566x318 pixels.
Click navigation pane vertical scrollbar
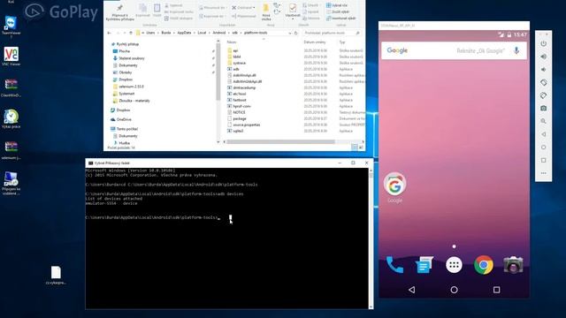coord(218,72)
